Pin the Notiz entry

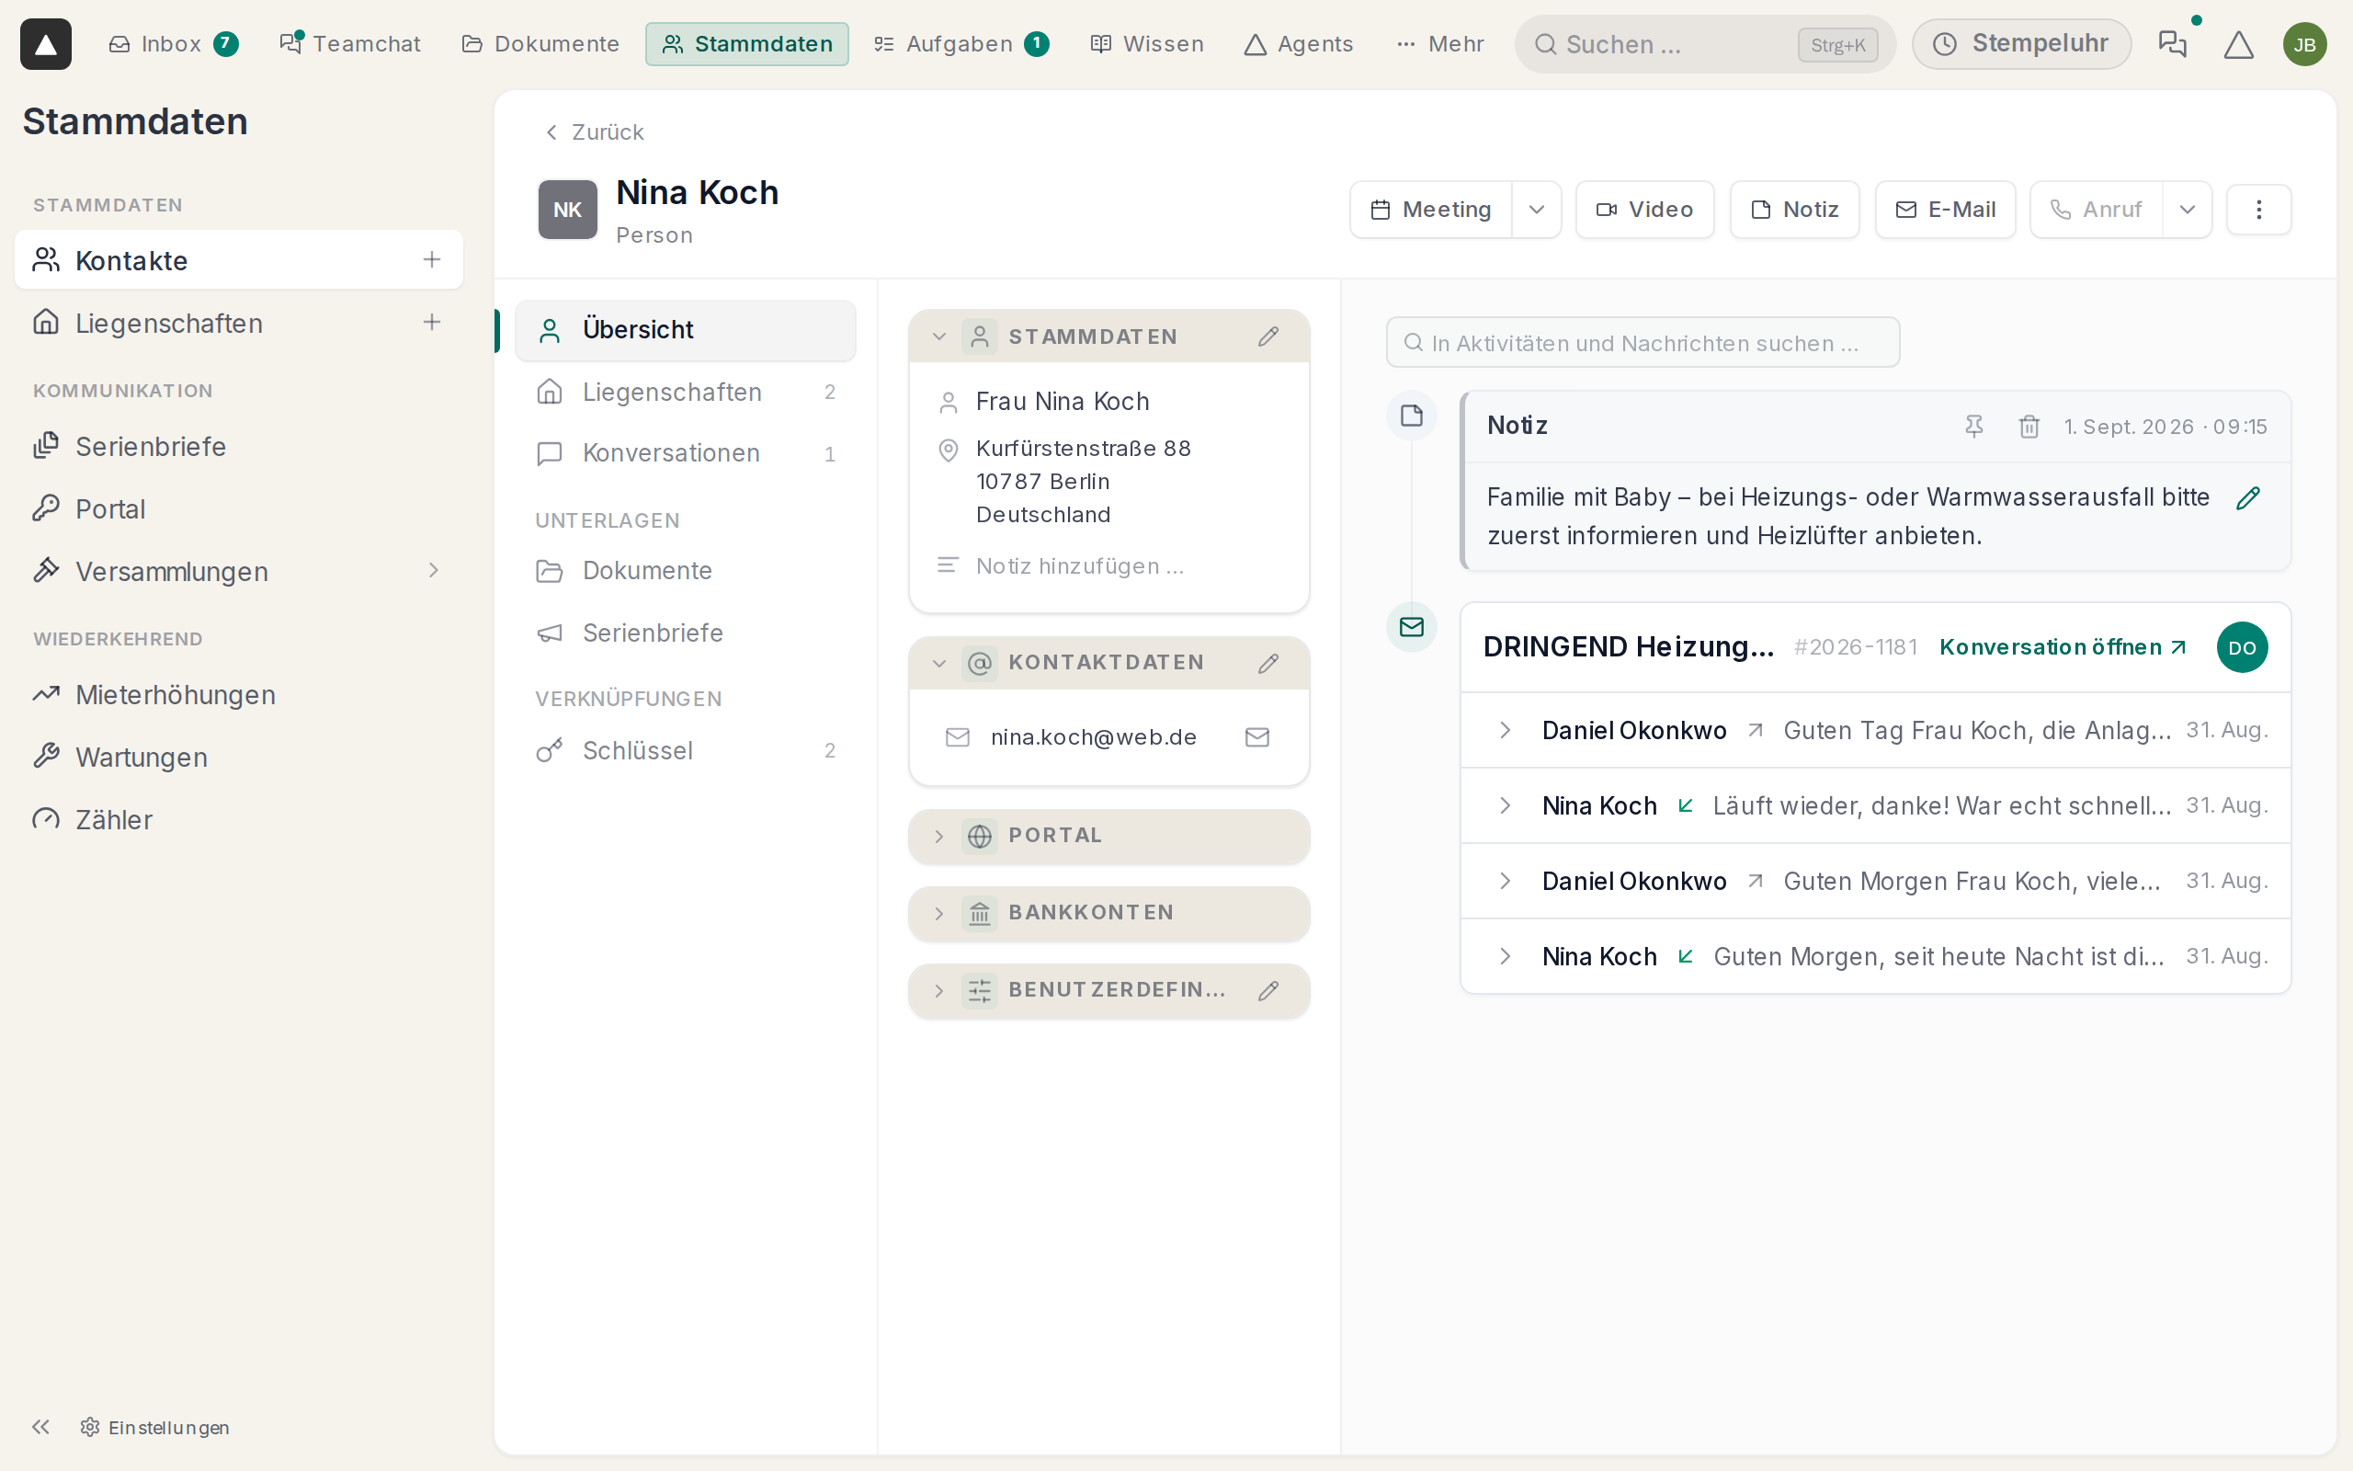(1973, 426)
